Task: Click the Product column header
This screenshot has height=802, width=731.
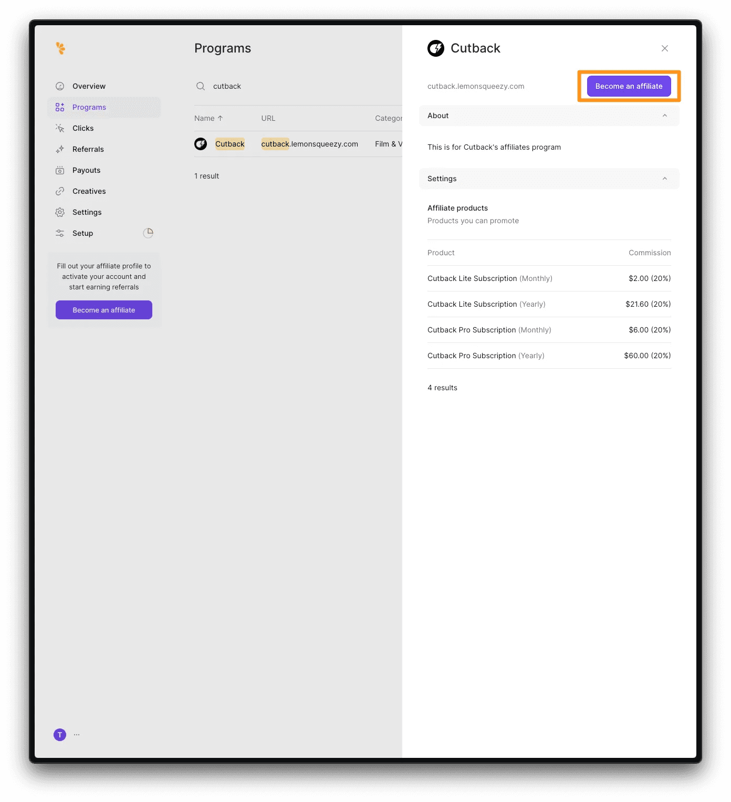Action: click(x=441, y=253)
